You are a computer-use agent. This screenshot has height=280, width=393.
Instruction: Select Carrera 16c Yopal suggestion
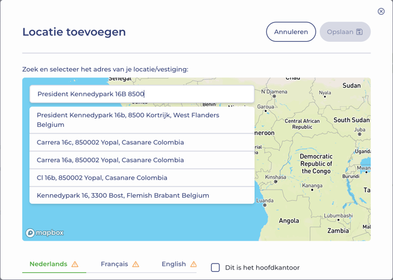(142, 142)
